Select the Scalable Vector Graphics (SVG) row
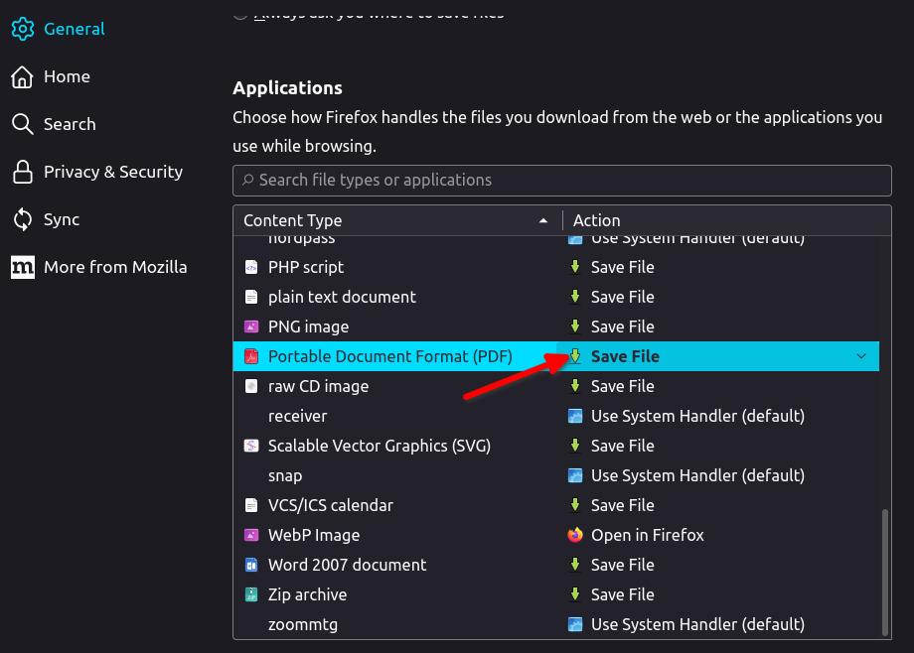914x653 pixels. [556, 446]
